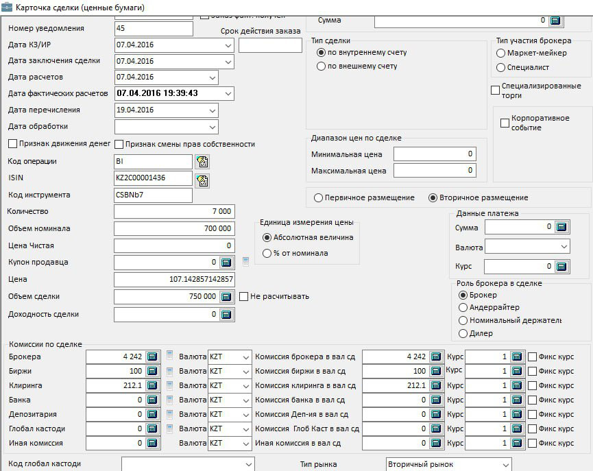The height and width of the screenshot is (471, 593).
Task: Choose Первичное размещение radio option
Action: (x=318, y=197)
